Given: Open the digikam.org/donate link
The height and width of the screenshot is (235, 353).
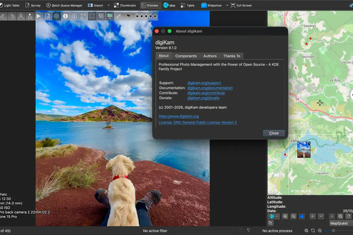Looking at the screenshot, I should [204, 98].
